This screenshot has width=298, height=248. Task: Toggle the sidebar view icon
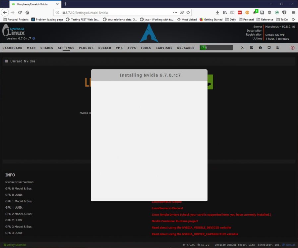click(x=232, y=13)
